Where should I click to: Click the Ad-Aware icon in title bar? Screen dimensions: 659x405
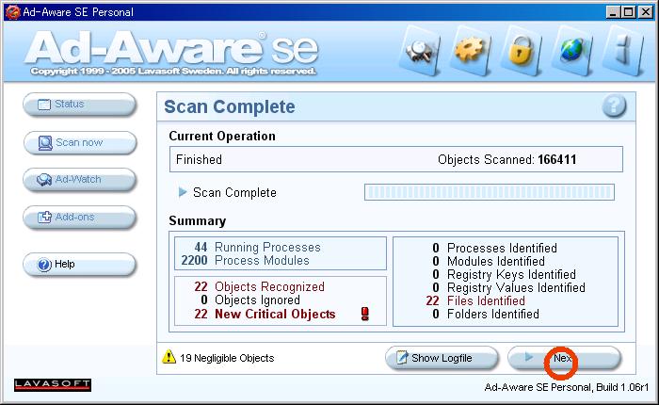click(12, 12)
